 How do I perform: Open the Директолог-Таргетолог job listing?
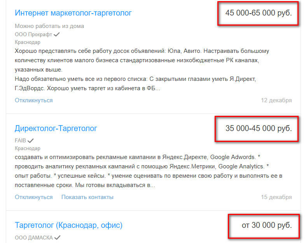(56, 128)
